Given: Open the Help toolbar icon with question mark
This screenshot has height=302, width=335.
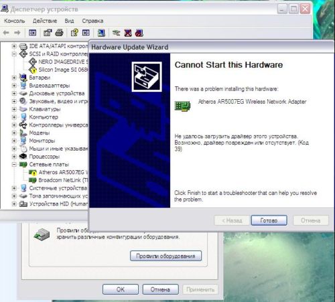Looking at the screenshot, I should 74,33.
